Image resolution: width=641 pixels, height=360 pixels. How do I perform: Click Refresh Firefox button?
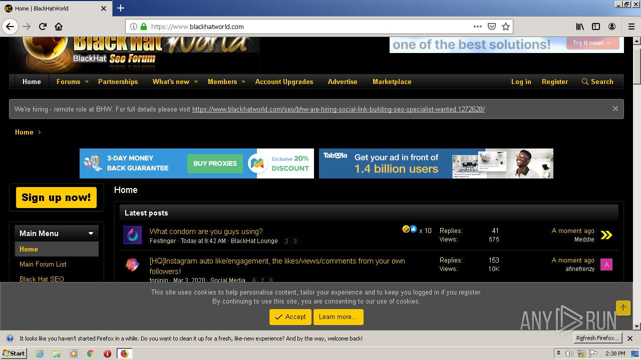pos(597,338)
